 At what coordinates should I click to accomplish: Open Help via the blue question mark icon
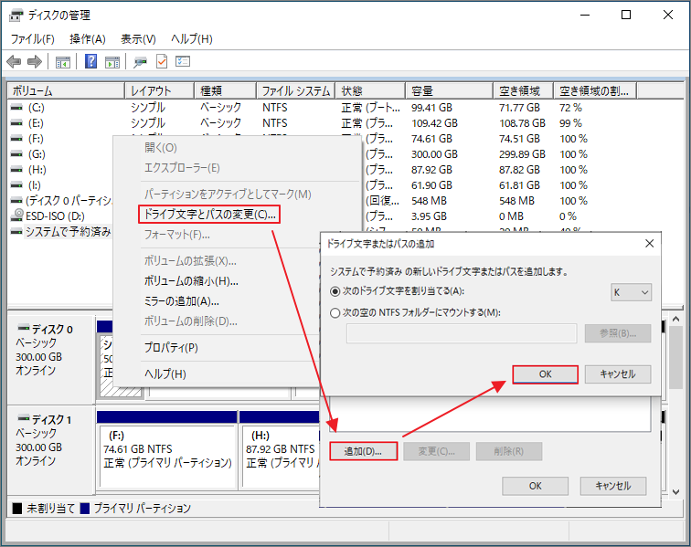click(x=90, y=61)
